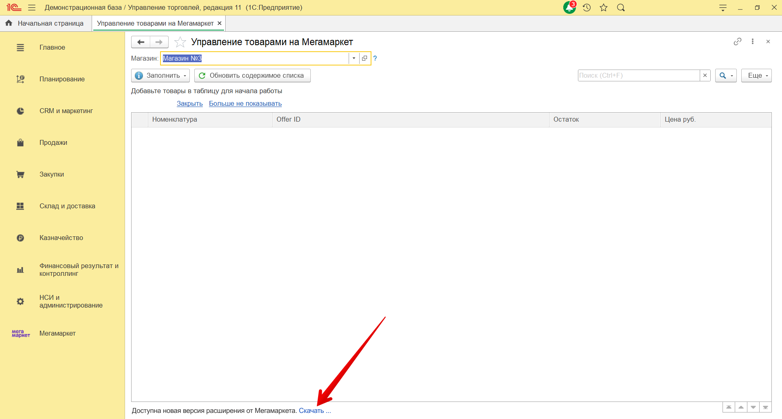Click the Остаток column header
Viewport: 782px width, 419px height.
point(604,120)
